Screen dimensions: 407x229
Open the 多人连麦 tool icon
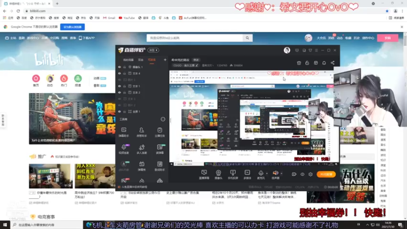141,149
